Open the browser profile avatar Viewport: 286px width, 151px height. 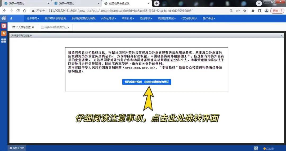click(x=266, y=11)
